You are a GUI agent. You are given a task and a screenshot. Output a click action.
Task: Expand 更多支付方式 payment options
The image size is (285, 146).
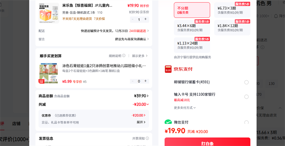point(185,108)
